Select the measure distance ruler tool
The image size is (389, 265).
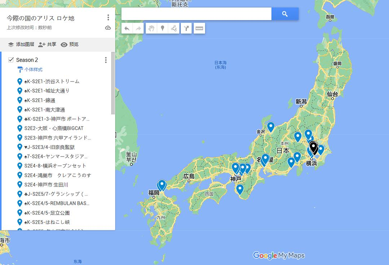pos(199,28)
